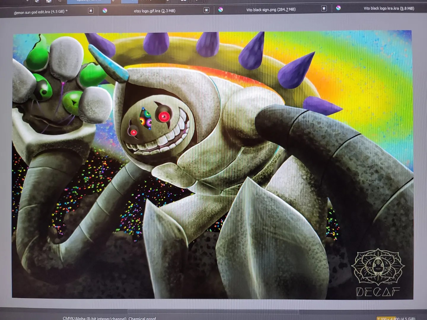Screen dimensions: 427x320
Task: Switch to the Vito black logo kra.kra tab
Action: (388, 8)
